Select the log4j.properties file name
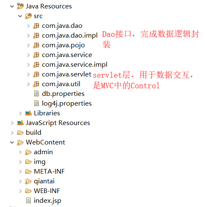The width and height of the screenshot is (205, 207). click(67, 103)
